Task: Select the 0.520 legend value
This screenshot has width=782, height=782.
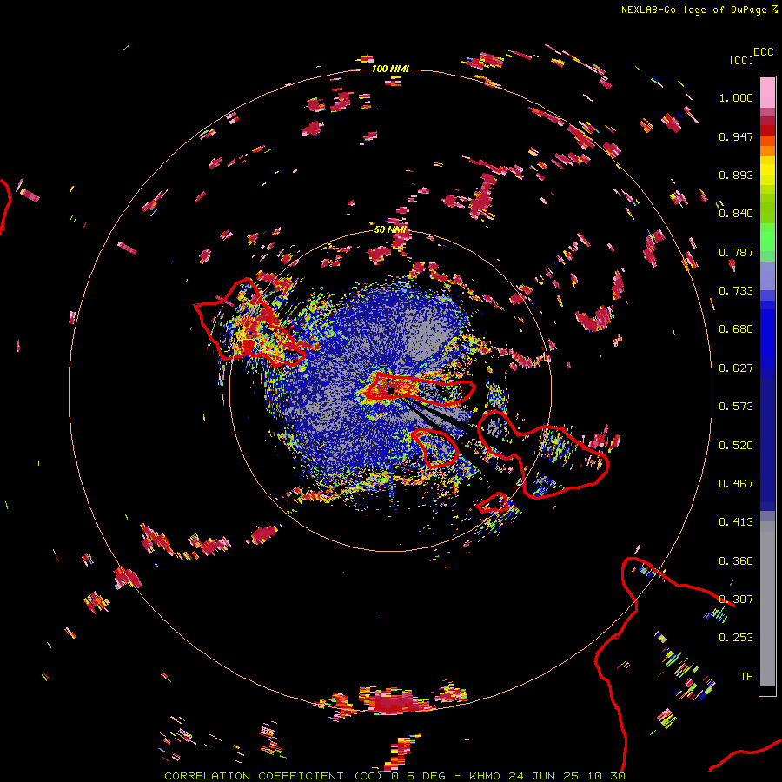Action: (x=736, y=446)
